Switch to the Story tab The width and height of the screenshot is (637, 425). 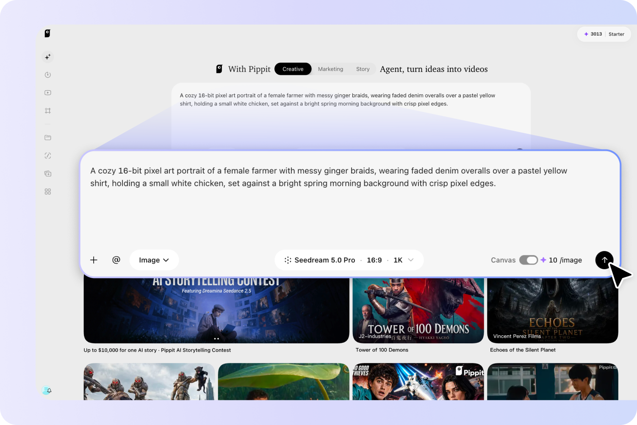pos(363,69)
